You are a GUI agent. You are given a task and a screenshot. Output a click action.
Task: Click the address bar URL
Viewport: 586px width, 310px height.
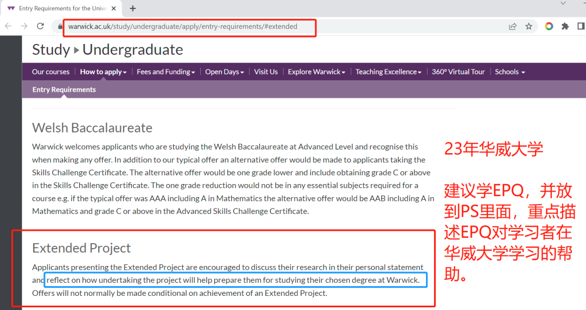[183, 27]
